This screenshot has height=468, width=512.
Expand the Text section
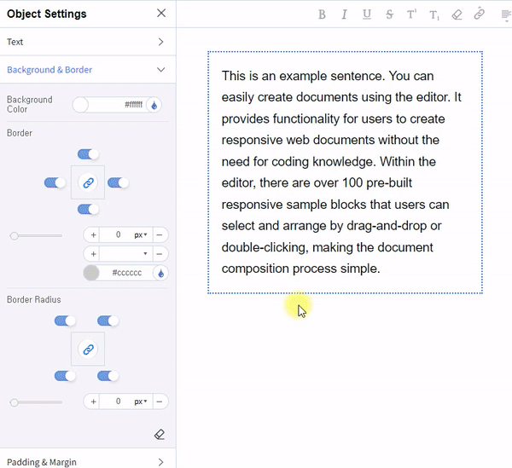pyautogui.click(x=87, y=42)
